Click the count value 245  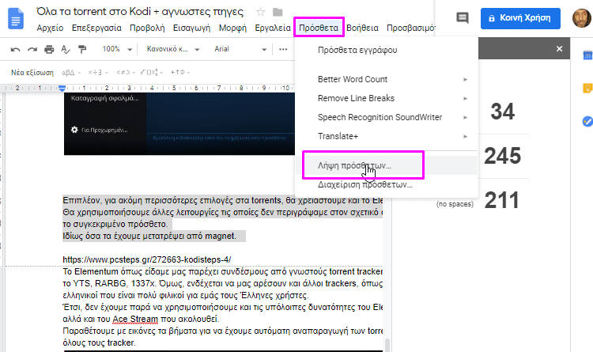point(503,156)
